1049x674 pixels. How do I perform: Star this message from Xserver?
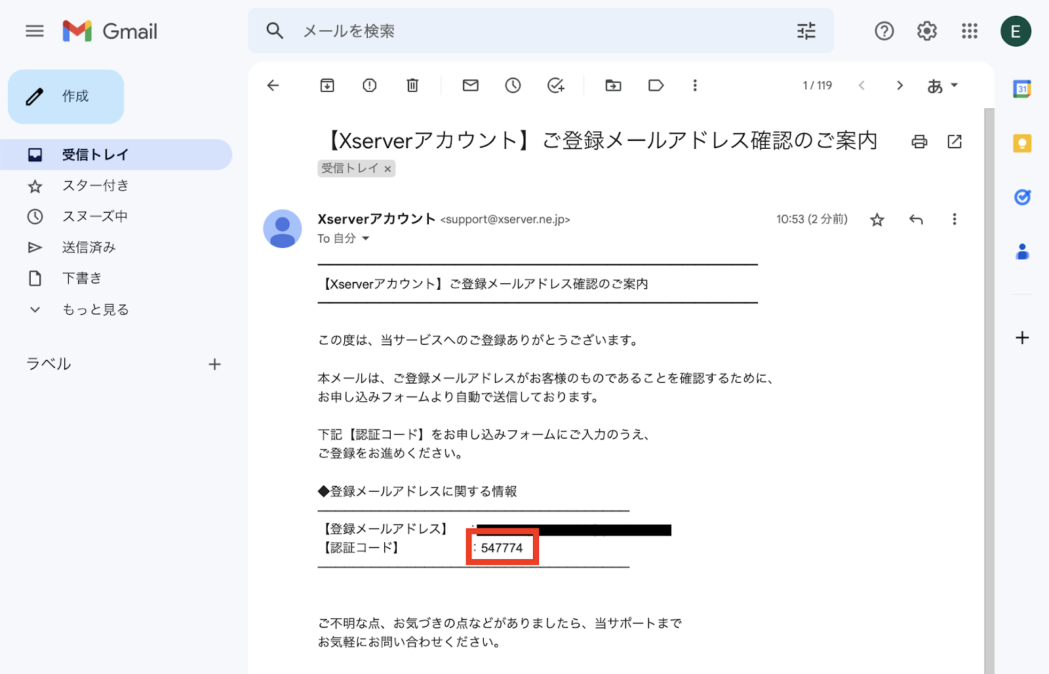click(877, 220)
